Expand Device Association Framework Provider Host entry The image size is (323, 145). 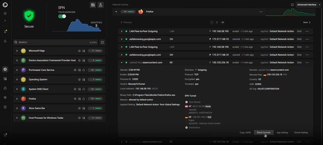[x=17, y=60]
